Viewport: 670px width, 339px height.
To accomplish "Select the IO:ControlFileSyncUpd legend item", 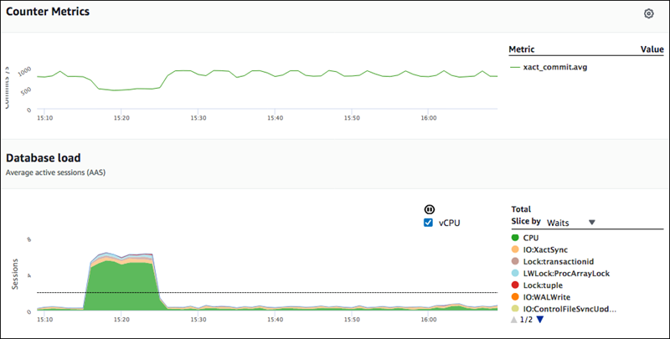I will pyautogui.click(x=568, y=308).
